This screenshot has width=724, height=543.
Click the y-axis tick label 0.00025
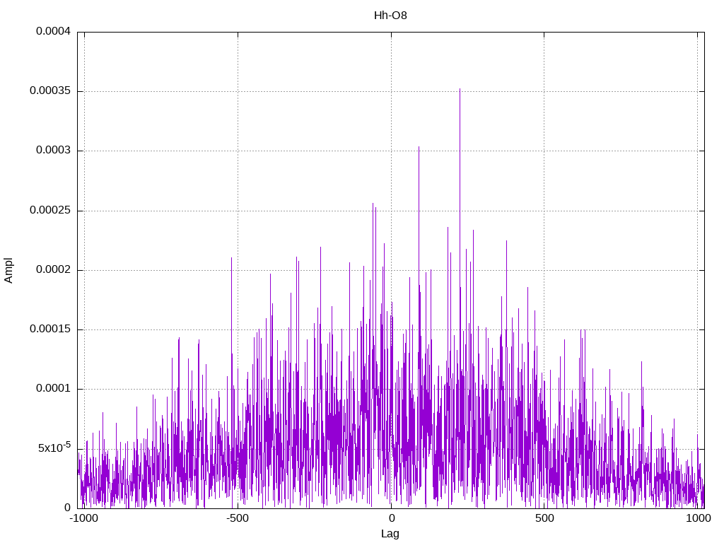[50, 211]
